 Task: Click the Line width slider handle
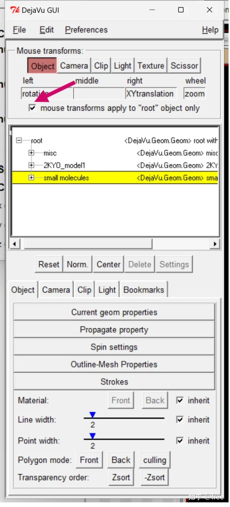click(93, 415)
